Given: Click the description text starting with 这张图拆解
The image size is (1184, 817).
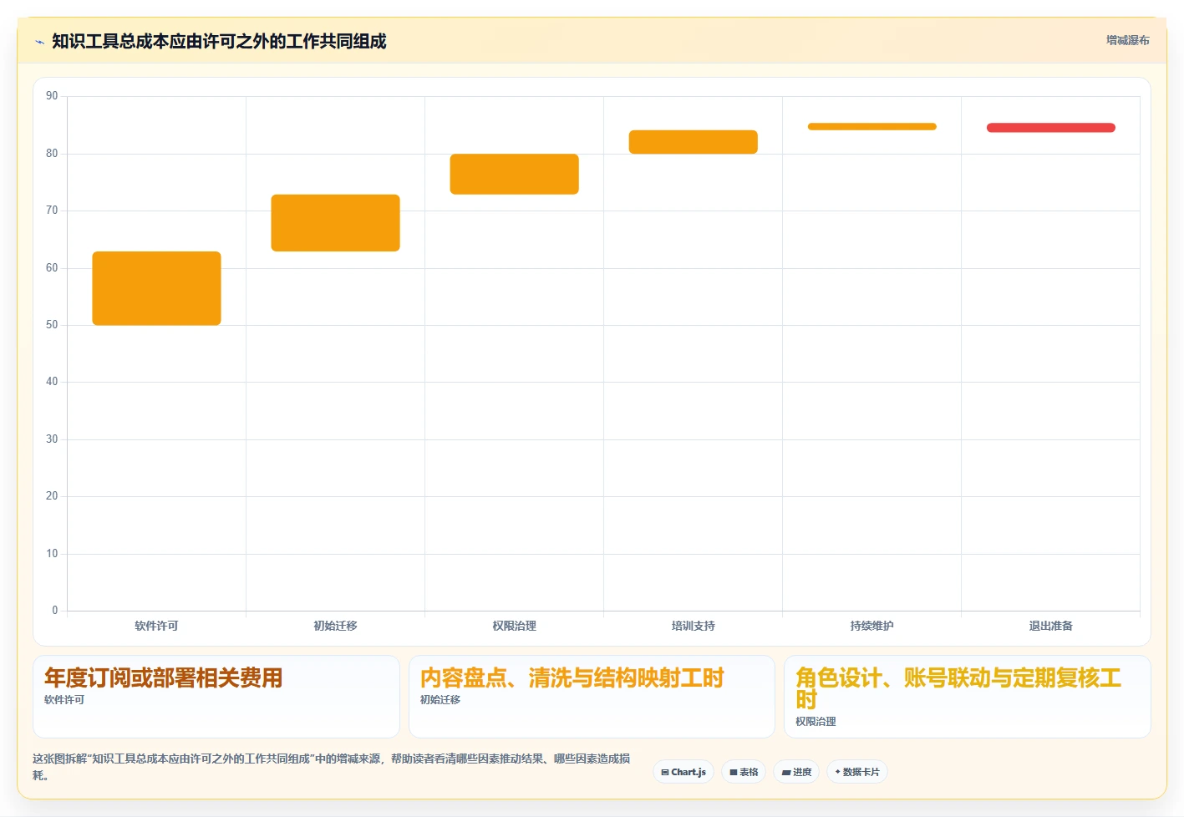Looking at the screenshot, I should 332,767.
